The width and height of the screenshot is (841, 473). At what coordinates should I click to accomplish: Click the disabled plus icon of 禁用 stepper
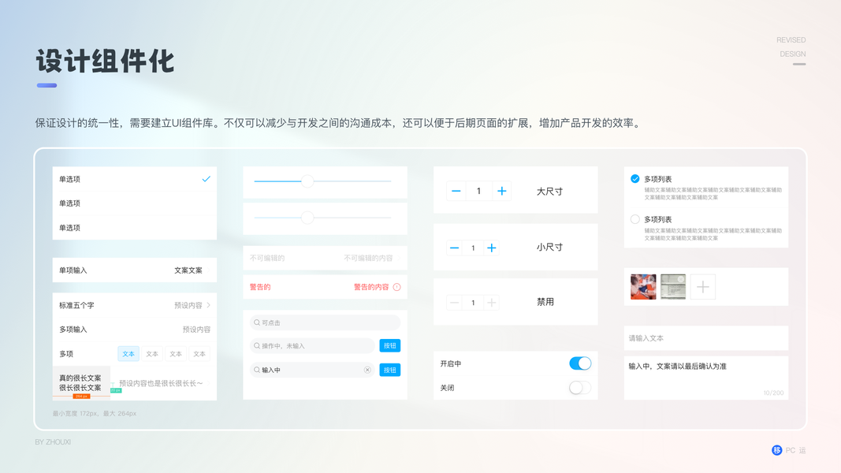(491, 303)
